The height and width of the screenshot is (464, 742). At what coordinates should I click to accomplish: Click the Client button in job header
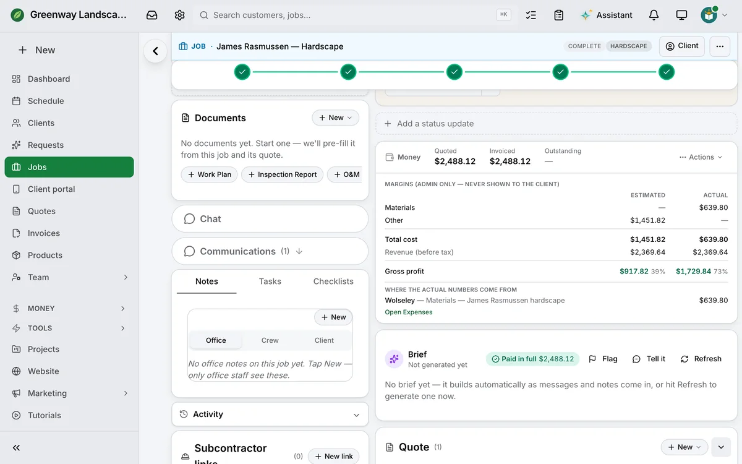[682, 46]
